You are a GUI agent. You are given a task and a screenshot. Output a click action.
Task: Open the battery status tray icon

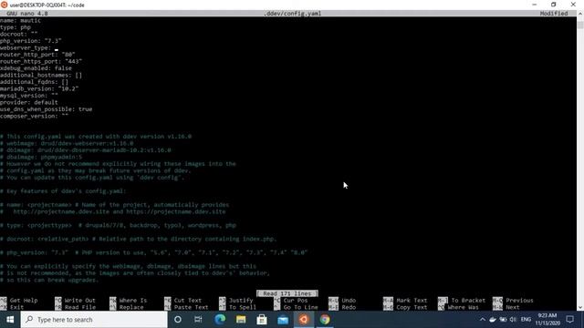(x=503, y=320)
